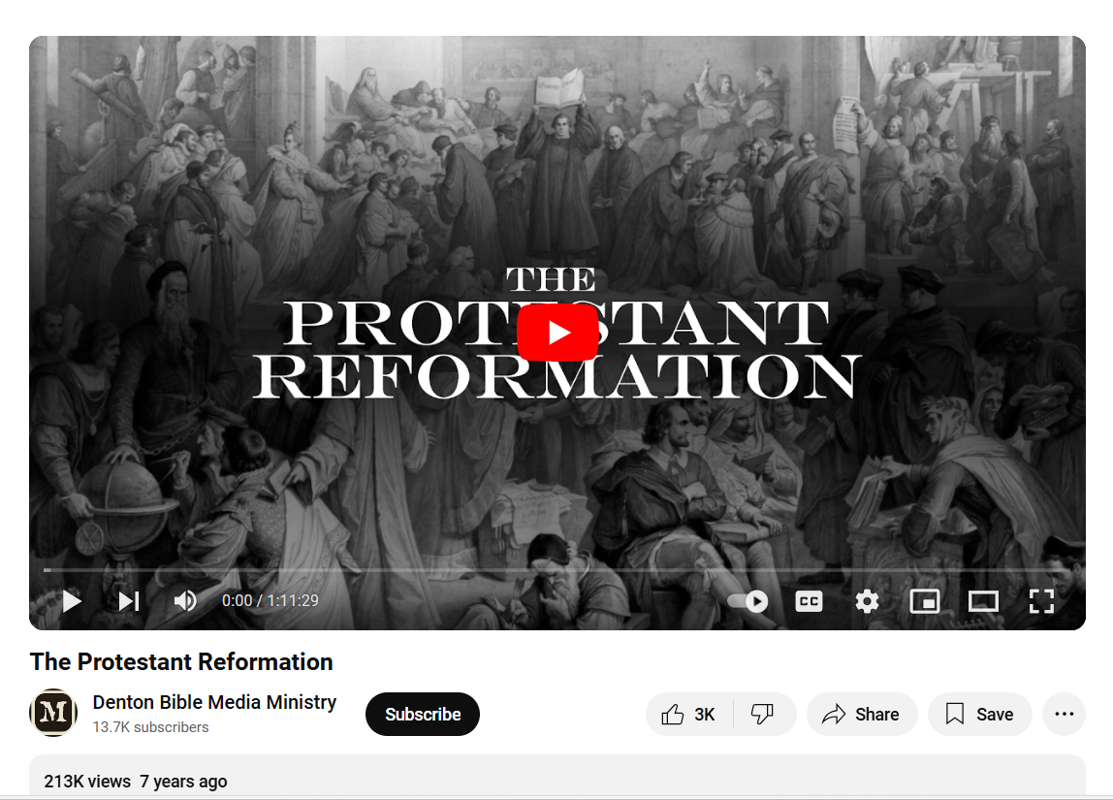Open the more actions three-dot menu
This screenshot has height=800, width=1113.
click(1064, 714)
